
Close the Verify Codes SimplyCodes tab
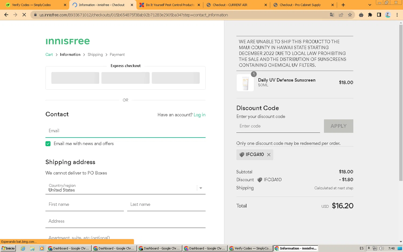click(65, 5)
